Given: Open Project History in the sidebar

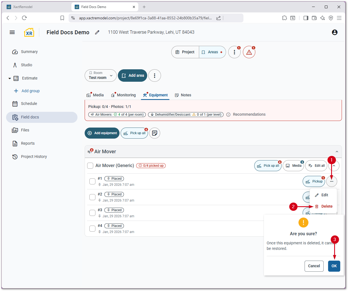Looking at the screenshot, I should (34, 157).
